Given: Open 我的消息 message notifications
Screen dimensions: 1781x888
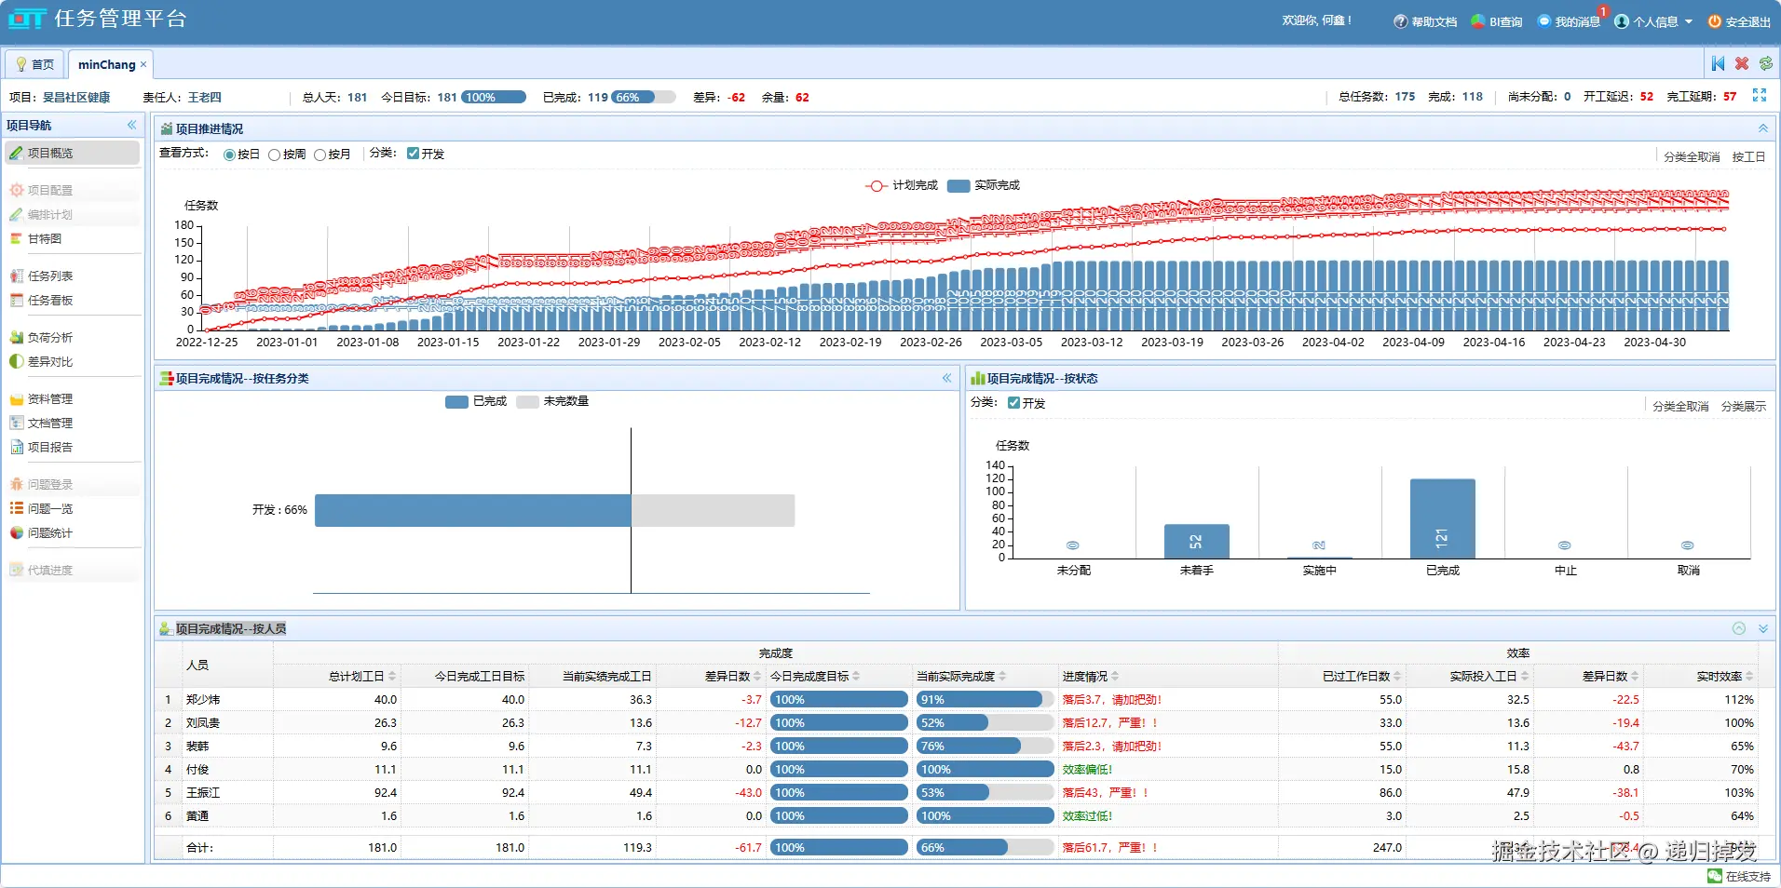Looking at the screenshot, I should [1569, 21].
